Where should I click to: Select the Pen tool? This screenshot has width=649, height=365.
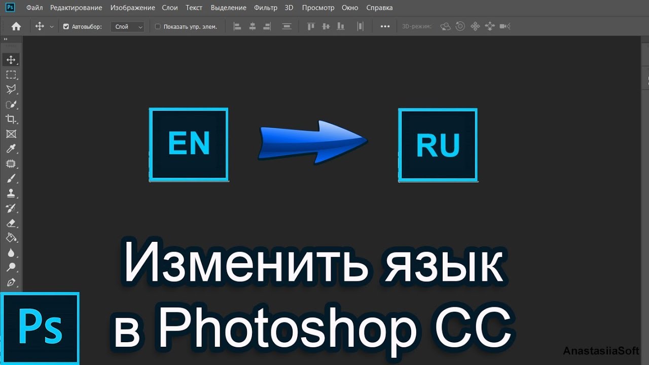click(x=11, y=282)
